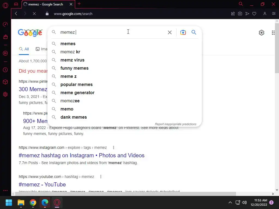Open options for Instagram result
Viewport: 279px width, 209px height.
coord(114,147)
